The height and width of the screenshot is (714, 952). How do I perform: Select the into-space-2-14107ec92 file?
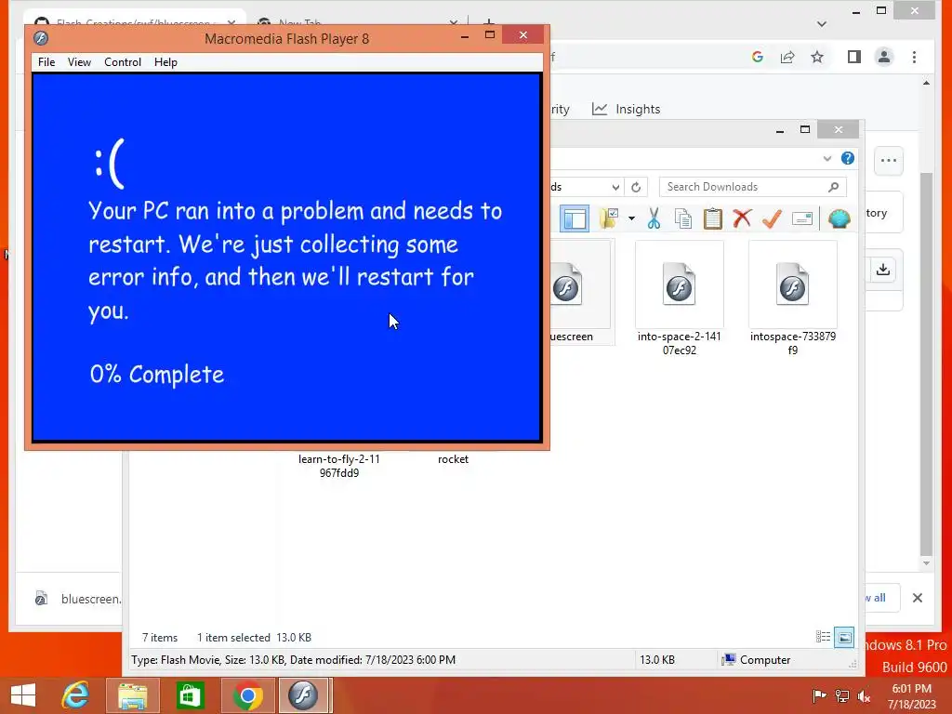(x=680, y=297)
